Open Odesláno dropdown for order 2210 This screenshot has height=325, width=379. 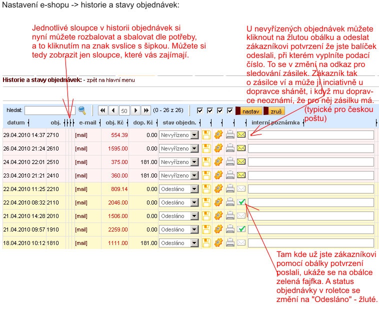pyautogui.click(x=178, y=189)
